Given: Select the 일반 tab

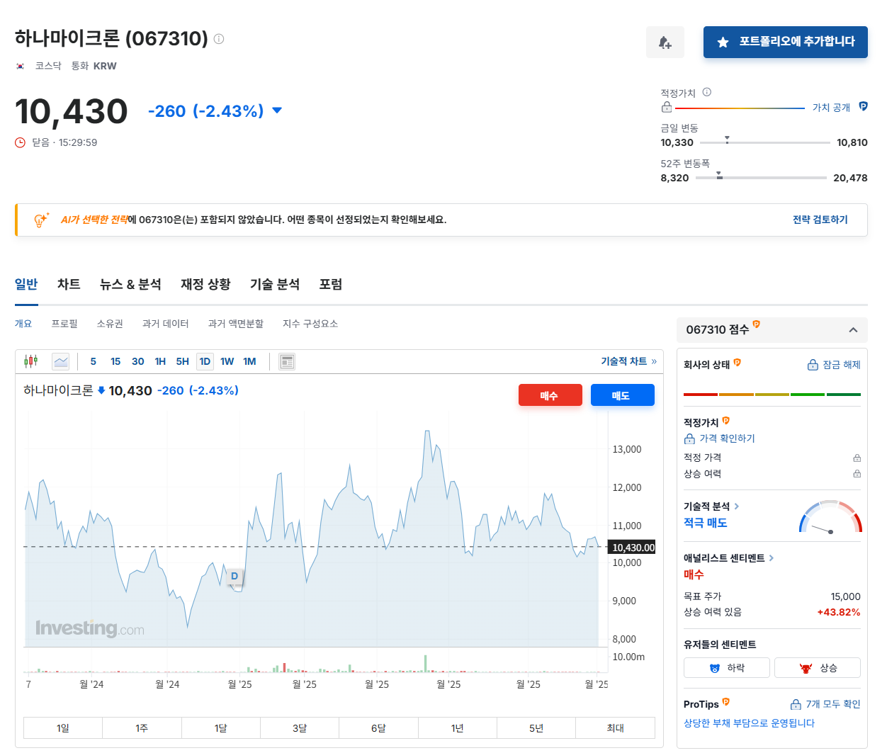Looking at the screenshot, I should pyautogui.click(x=26, y=284).
